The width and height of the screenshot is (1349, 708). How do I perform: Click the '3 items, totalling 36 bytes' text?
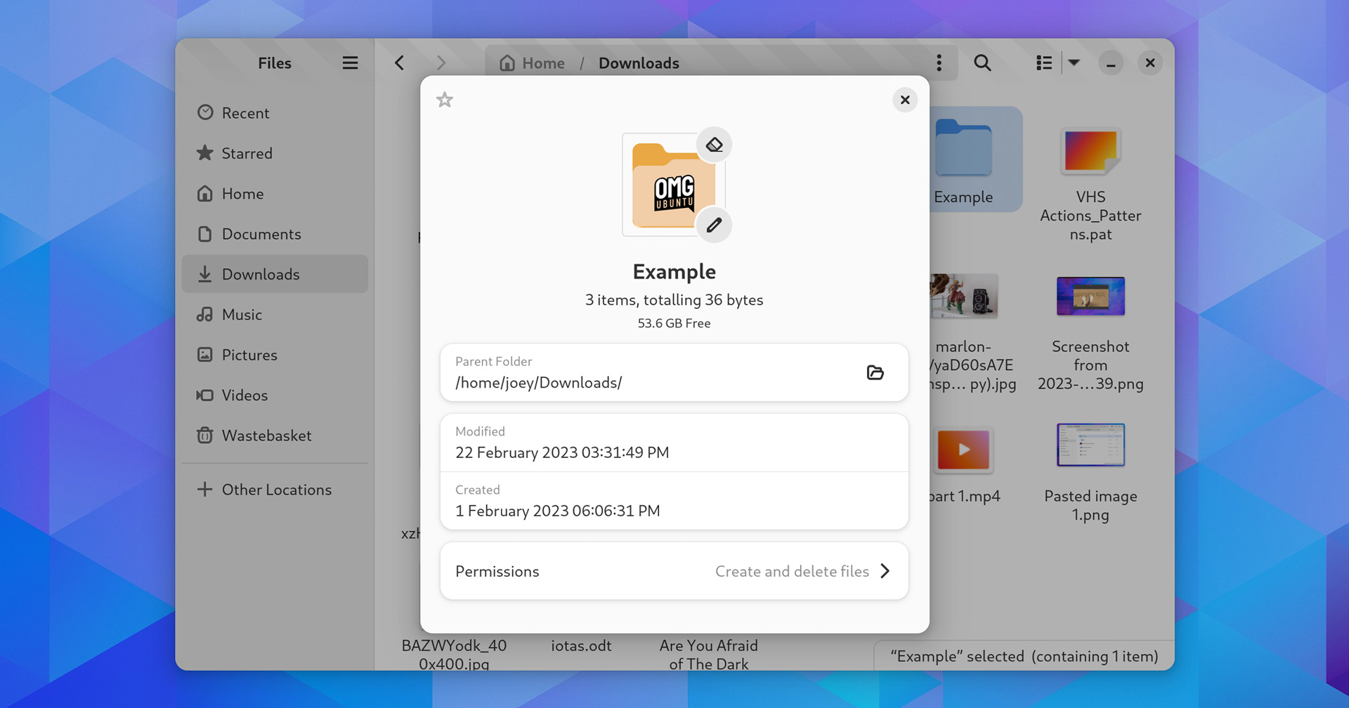(674, 300)
